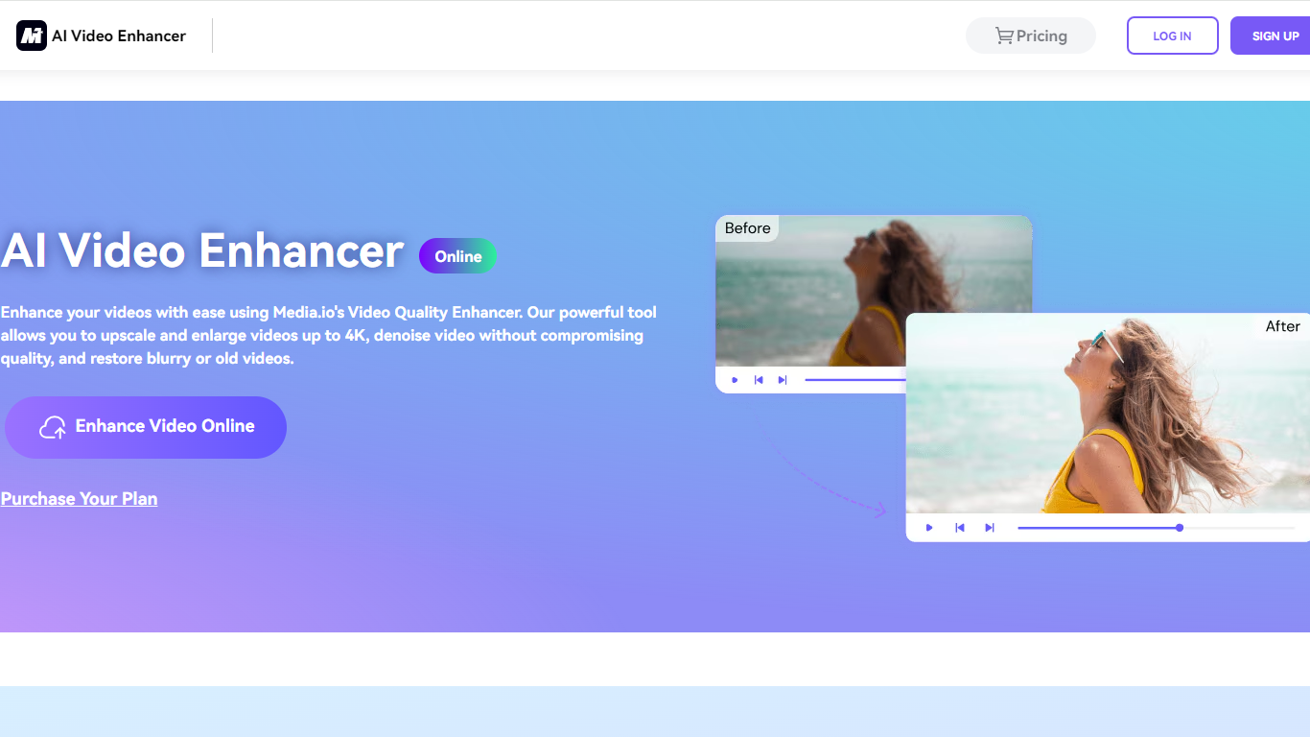Skip to previous in the After player
1310x737 pixels.
959,528
